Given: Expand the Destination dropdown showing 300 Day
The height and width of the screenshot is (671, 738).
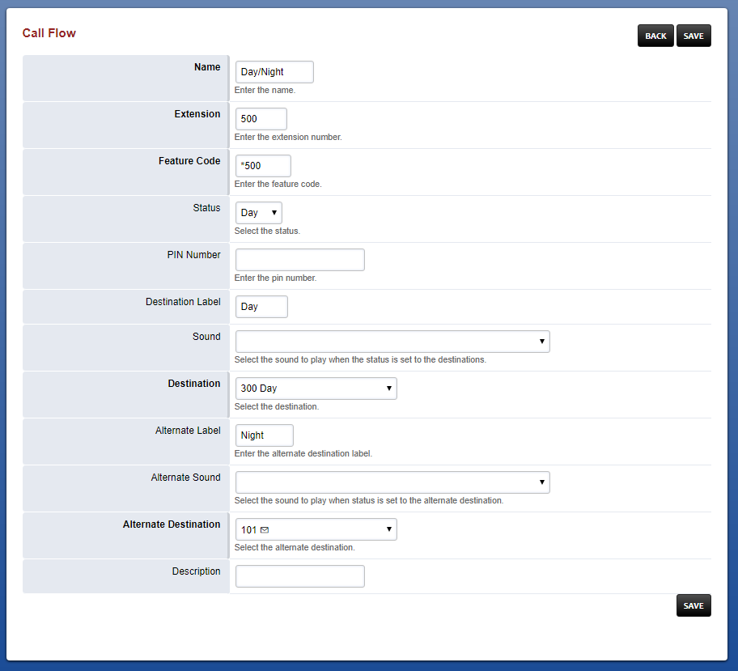Looking at the screenshot, I should tap(316, 389).
